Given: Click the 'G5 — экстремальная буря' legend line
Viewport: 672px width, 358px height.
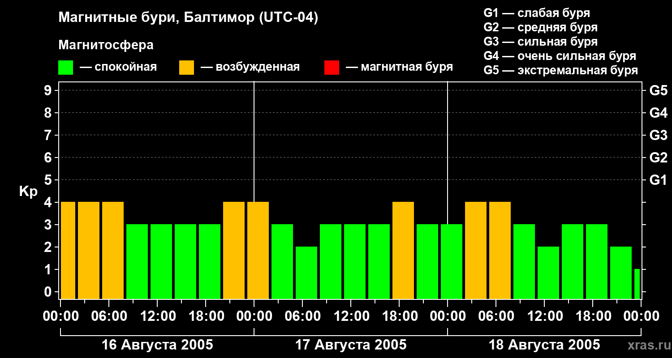Looking at the screenshot, I should coord(560,70).
